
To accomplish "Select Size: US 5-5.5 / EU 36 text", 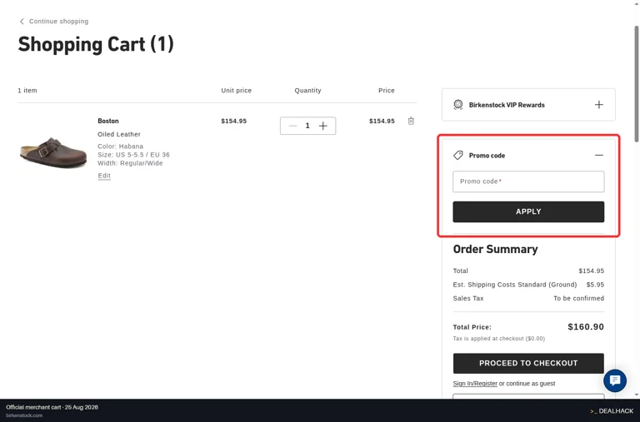I will click(x=133, y=155).
